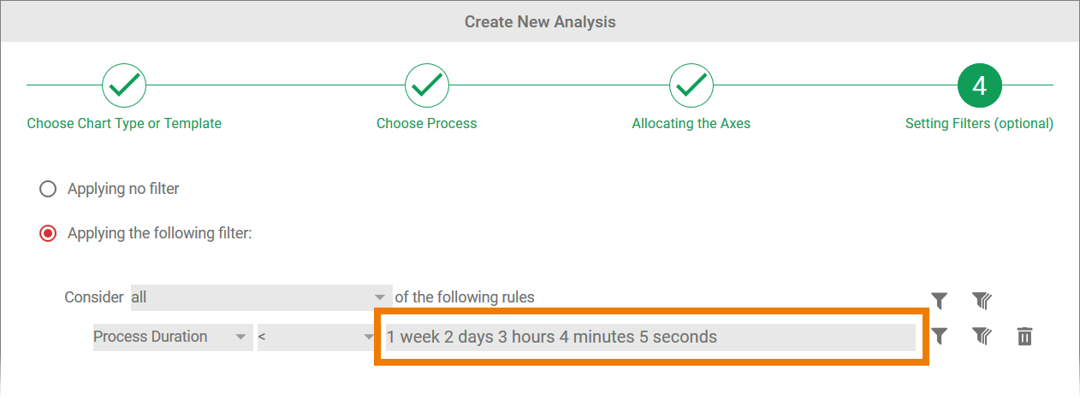This screenshot has width=1080, height=399.
Task: Delete the Process Duration rule with trash icon
Action: pos(1024,337)
